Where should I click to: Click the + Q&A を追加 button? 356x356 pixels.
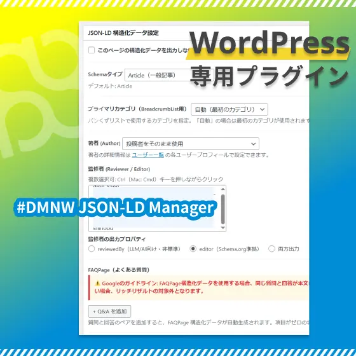pos(109,311)
